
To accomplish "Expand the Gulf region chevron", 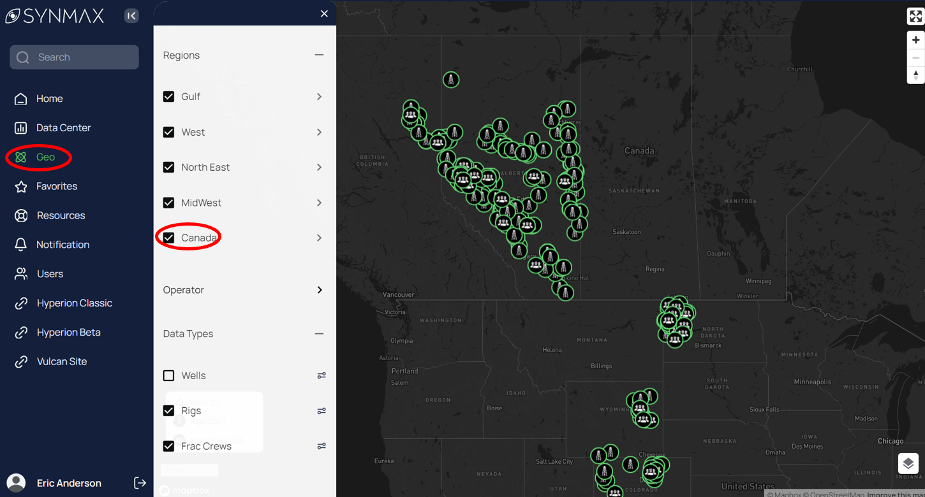I will click(x=319, y=97).
